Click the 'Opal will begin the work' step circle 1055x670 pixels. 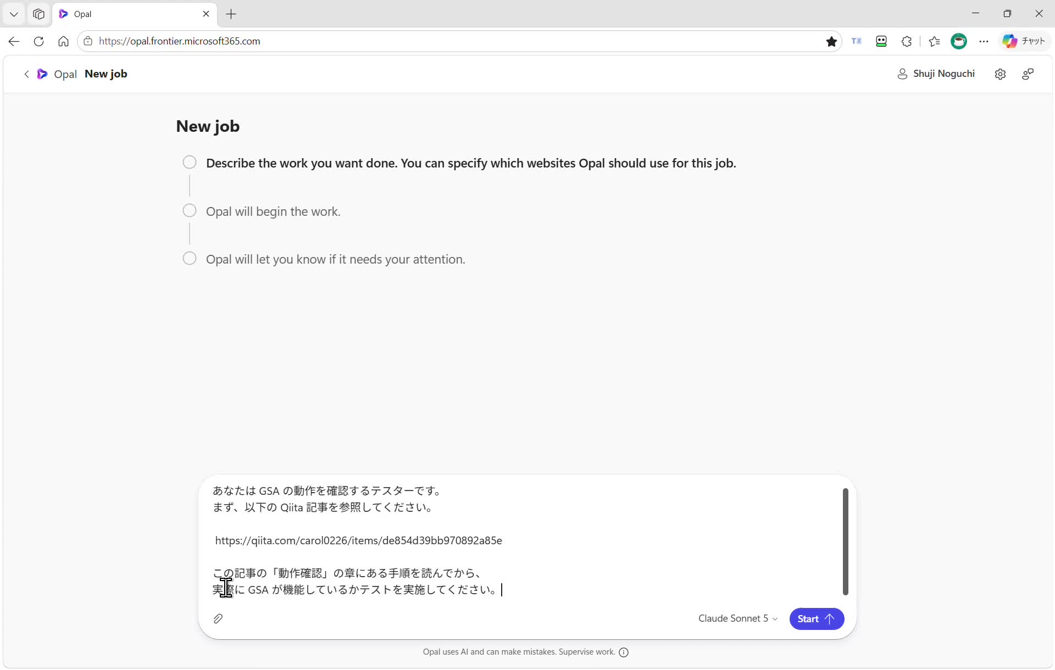pyautogui.click(x=190, y=211)
